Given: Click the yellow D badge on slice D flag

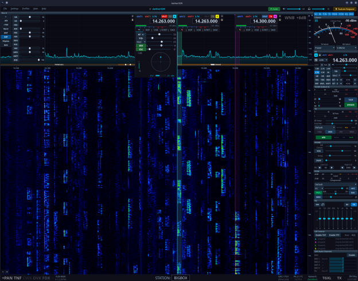Looking at the screenshot, I should [217, 17].
